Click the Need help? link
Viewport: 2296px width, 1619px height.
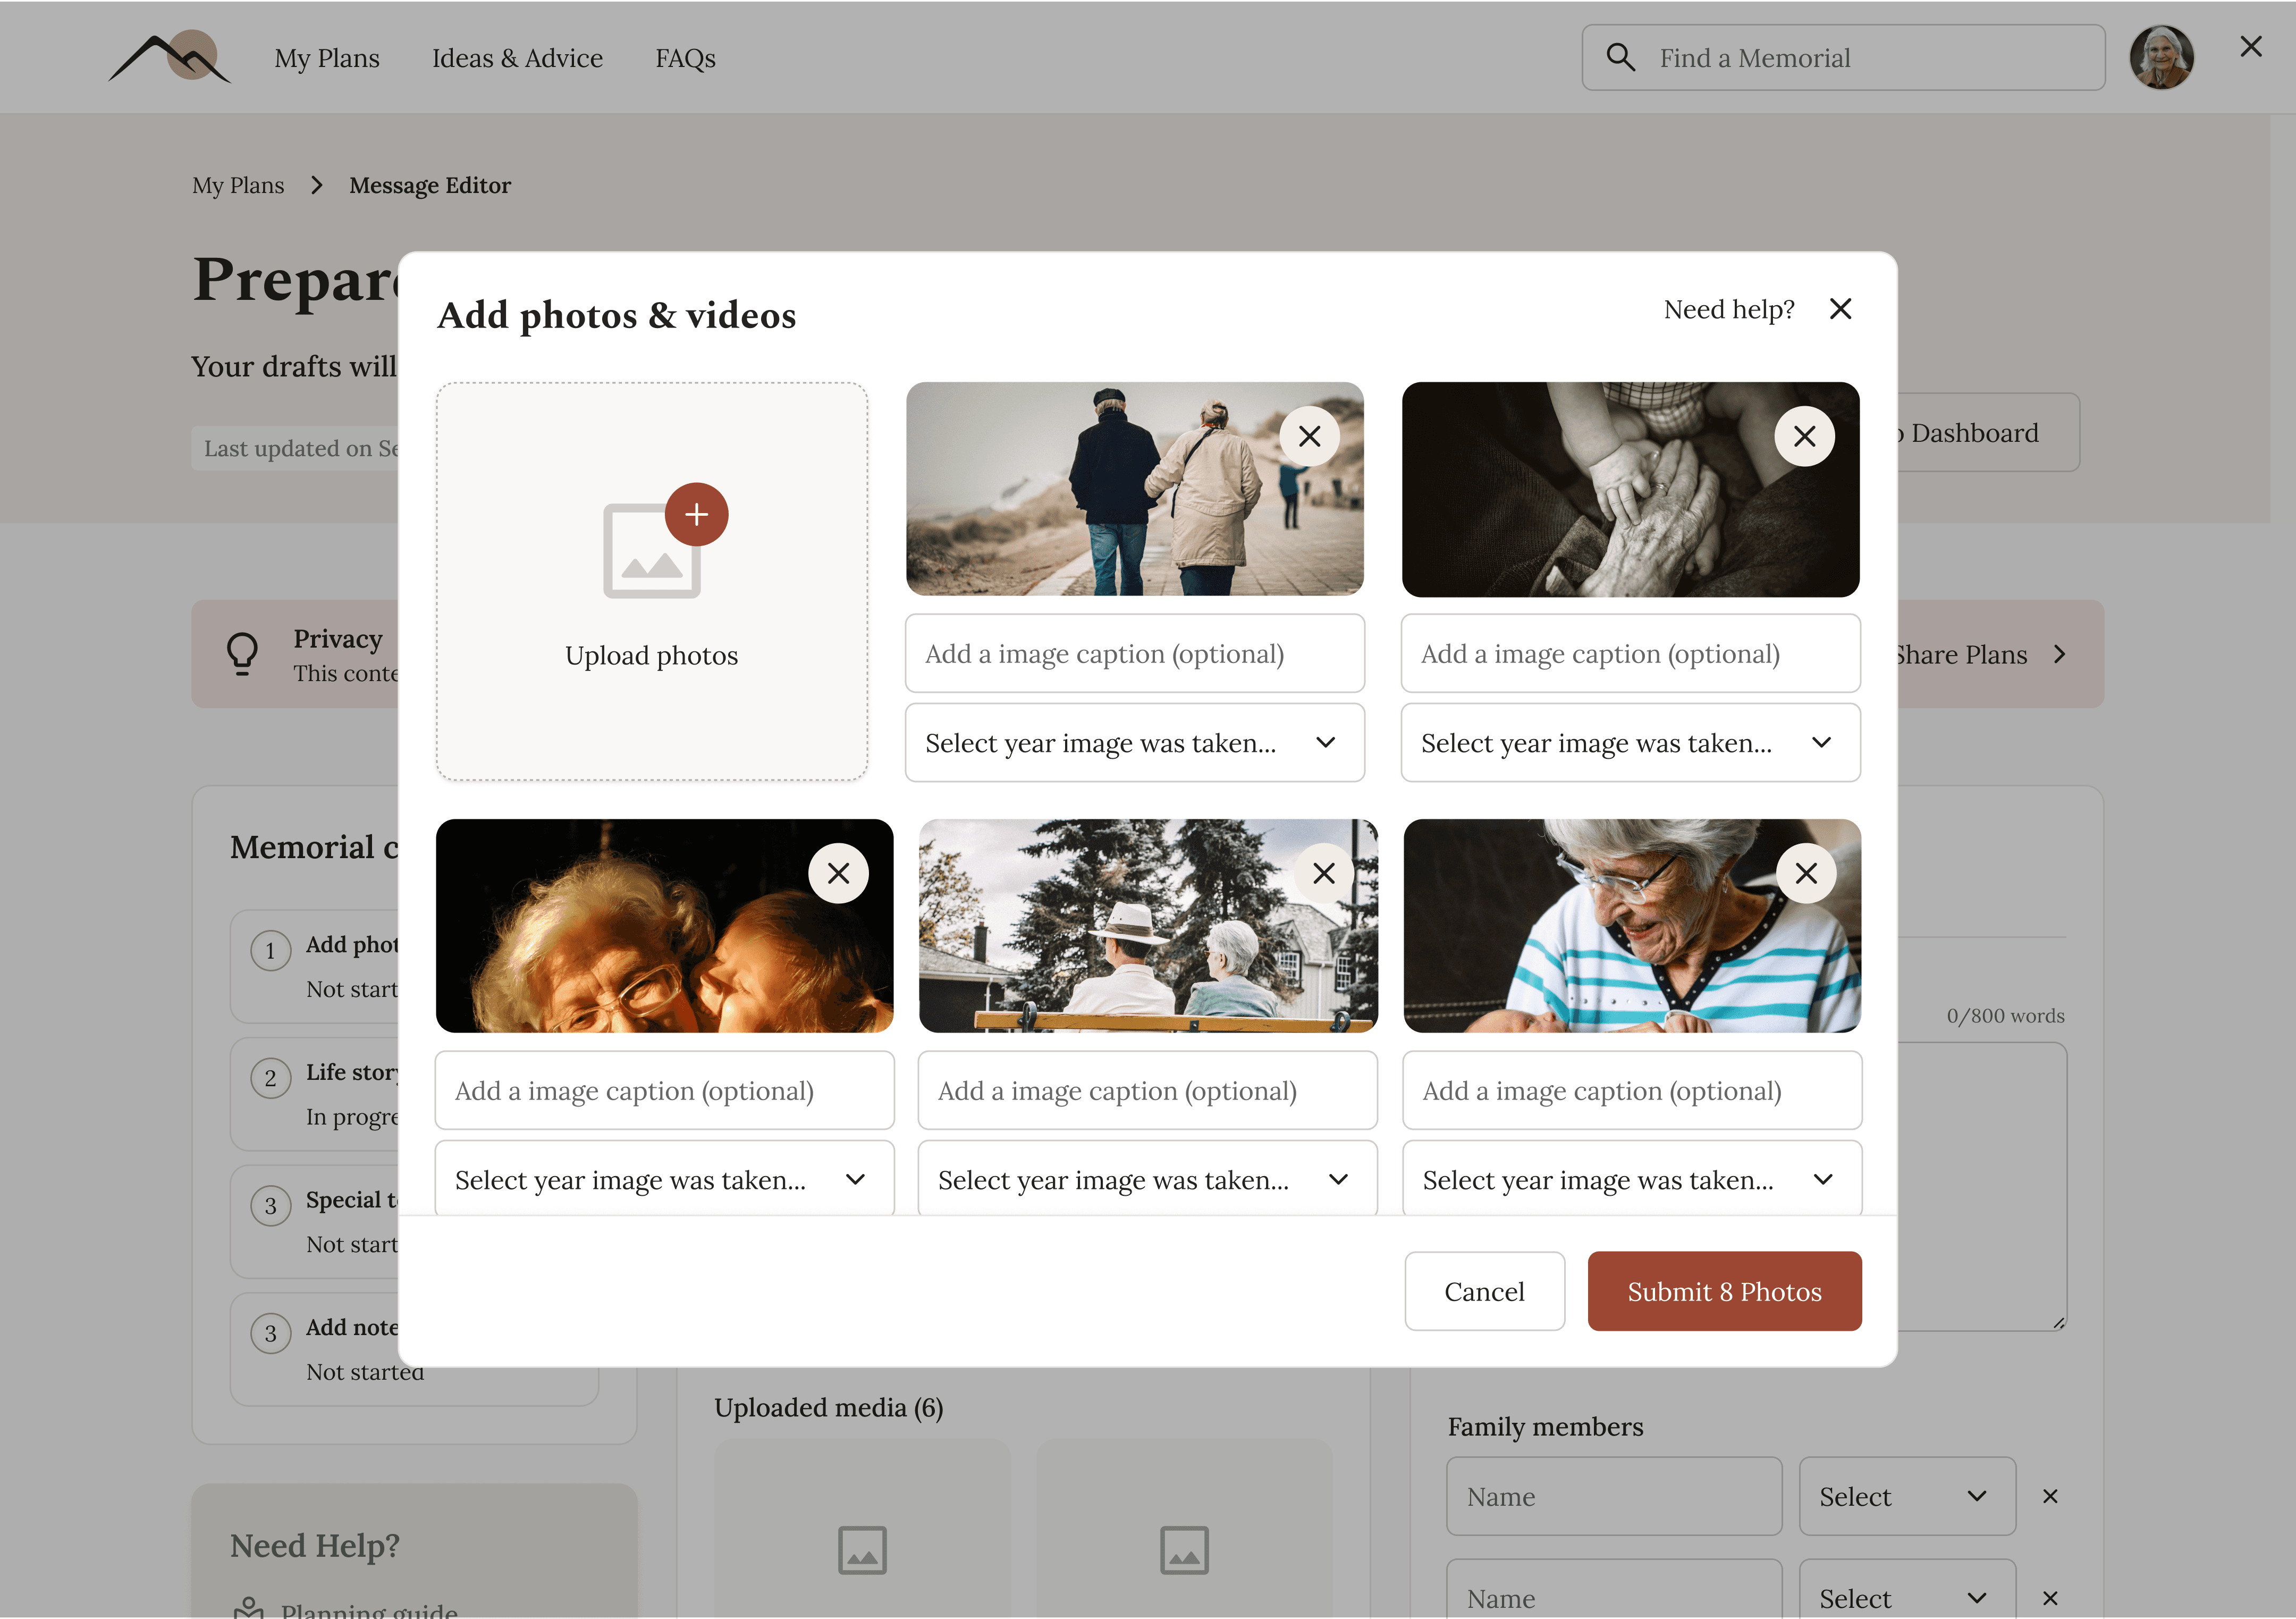(1728, 309)
